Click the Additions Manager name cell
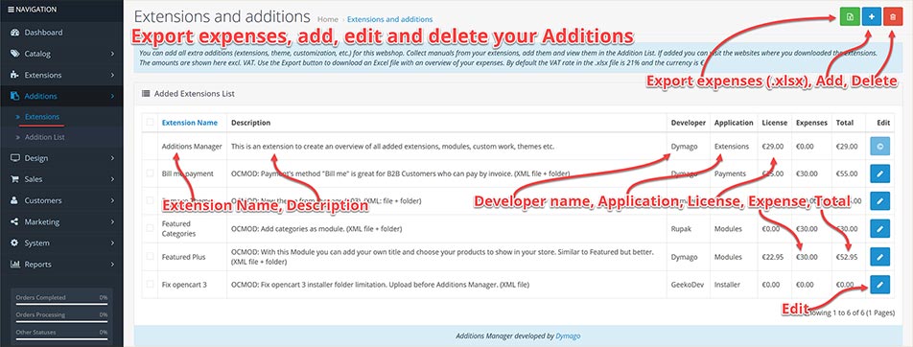Screen dimensions: 913x347 192,147
